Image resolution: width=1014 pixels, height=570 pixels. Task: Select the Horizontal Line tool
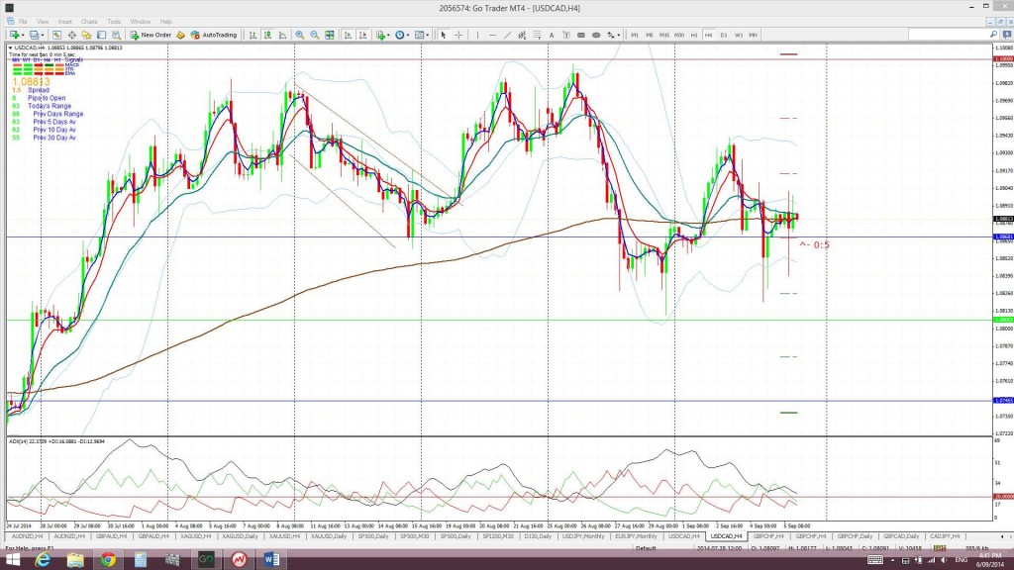coord(495,35)
